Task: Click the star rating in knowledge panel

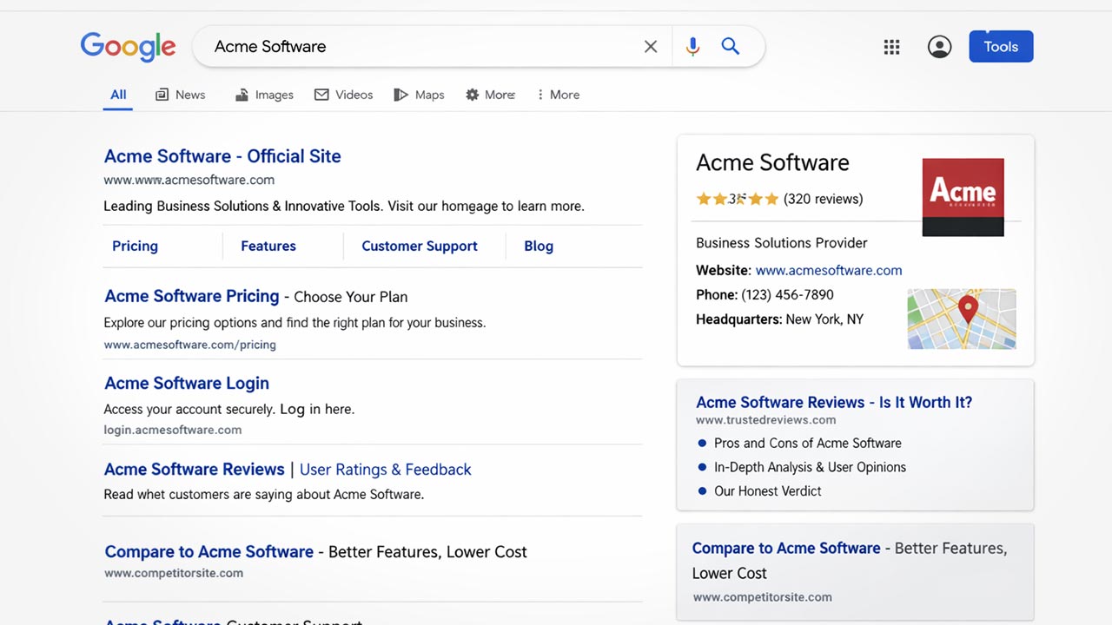Action: tap(737, 199)
